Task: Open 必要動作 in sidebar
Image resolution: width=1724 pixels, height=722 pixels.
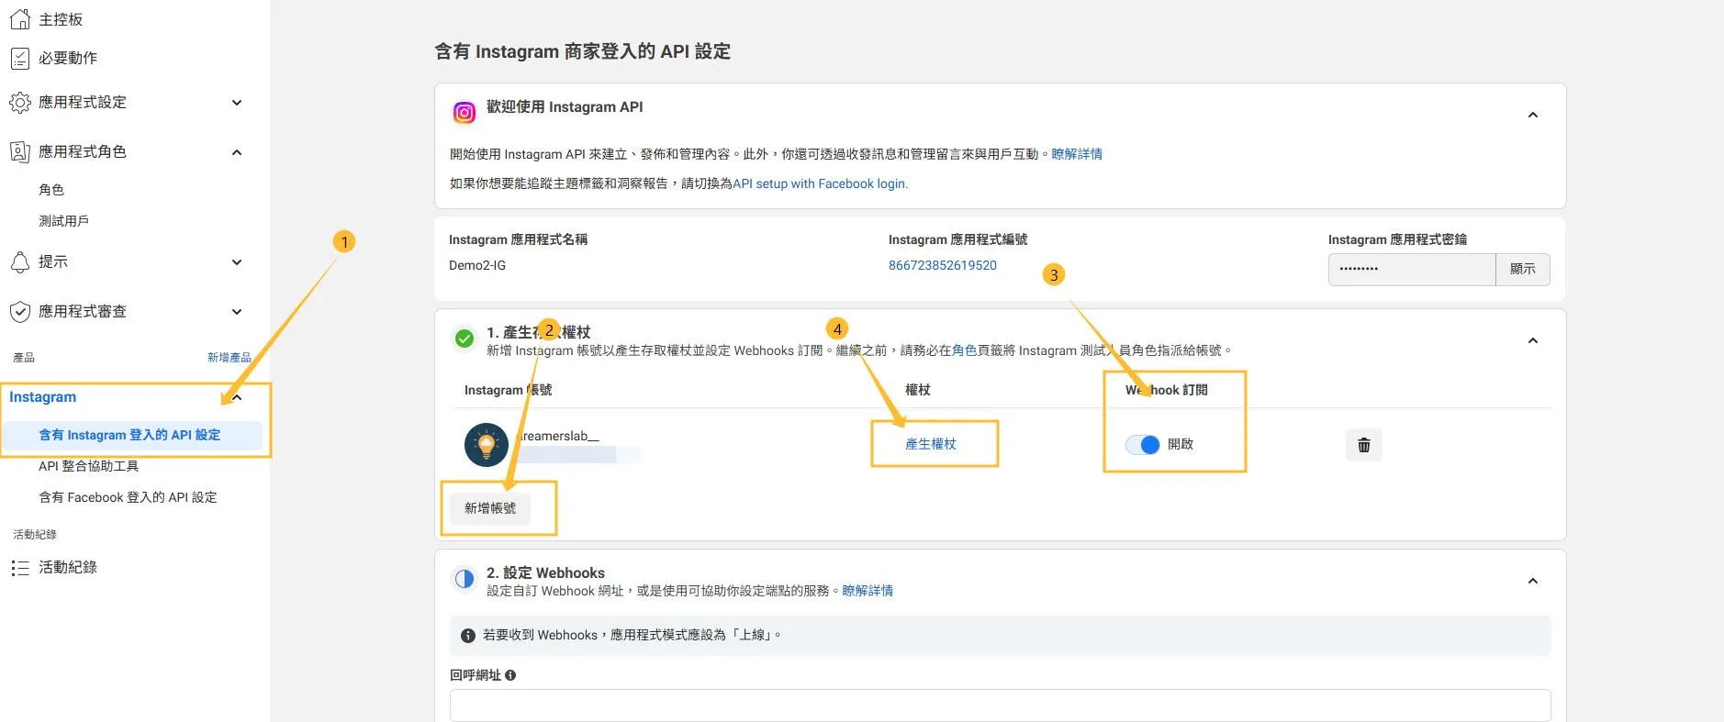Action: (68, 59)
